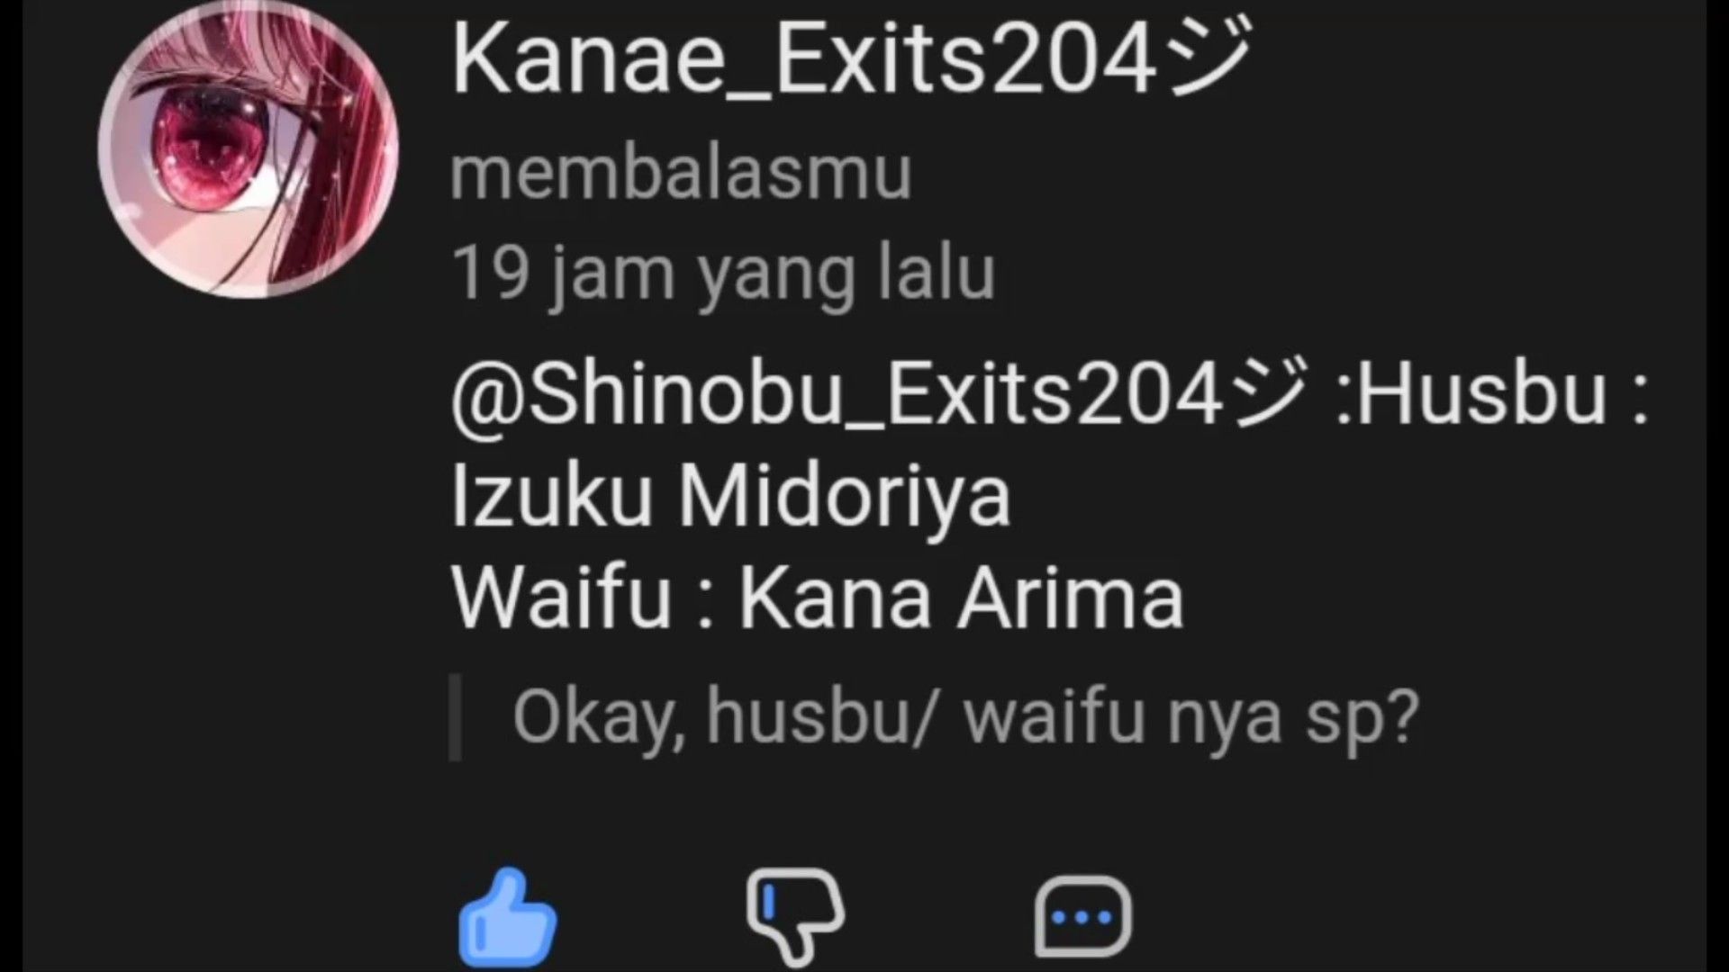Like the comment with the thumbs-up icon
The image size is (1729, 972).
click(x=508, y=918)
